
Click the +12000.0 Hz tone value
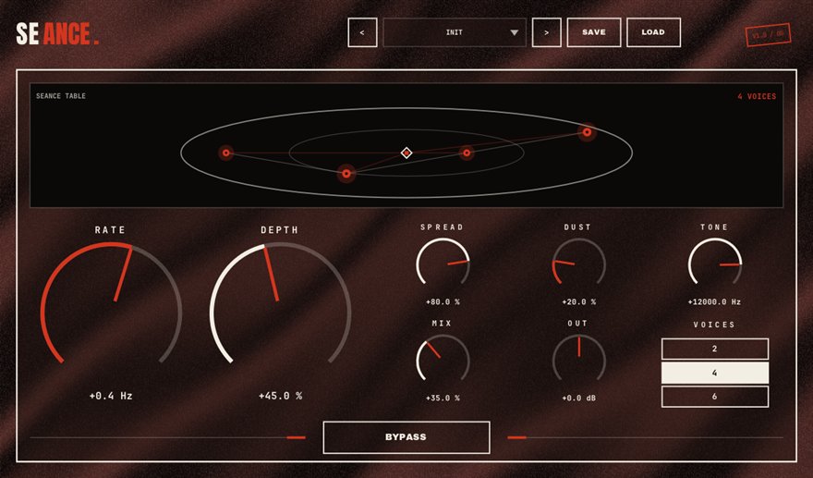pos(714,301)
